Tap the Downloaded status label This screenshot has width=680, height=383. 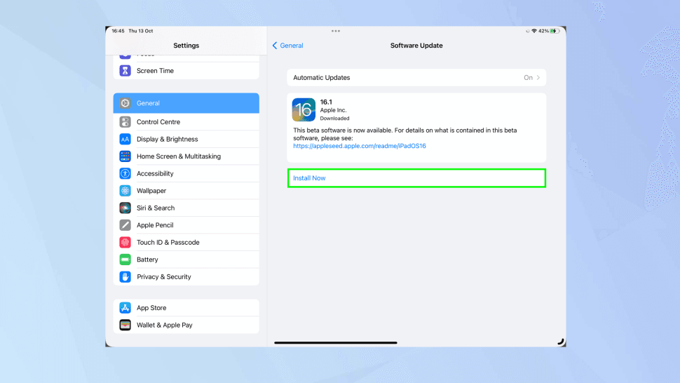[x=335, y=119]
